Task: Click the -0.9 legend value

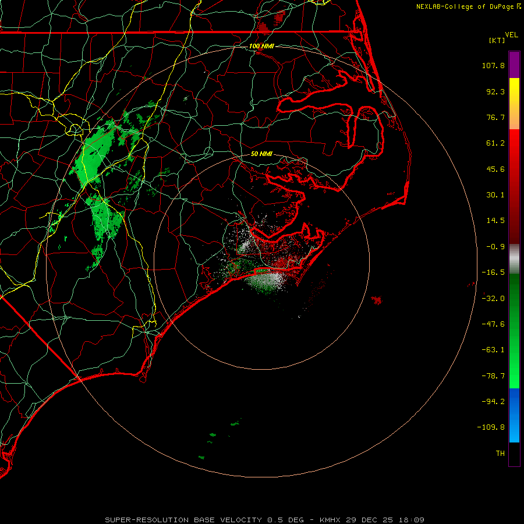Action: click(x=495, y=247)
